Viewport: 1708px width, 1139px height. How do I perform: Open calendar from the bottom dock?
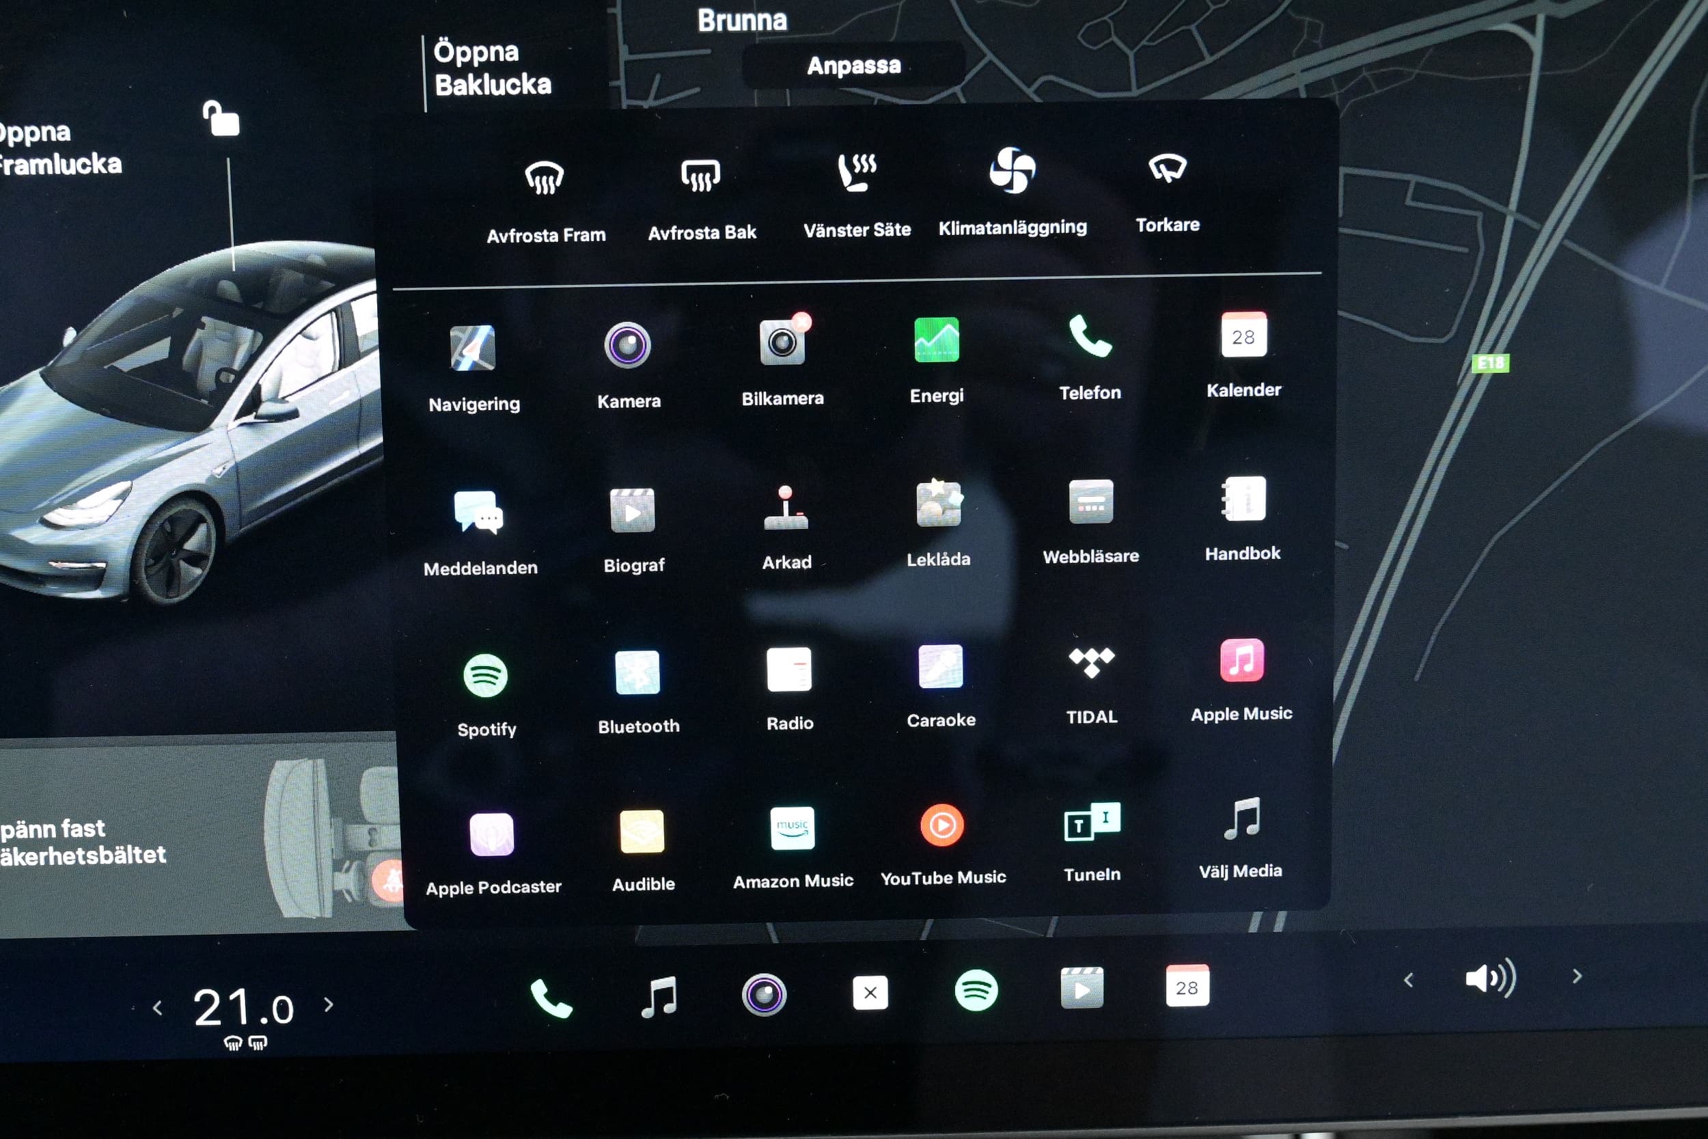(1187, 986)
